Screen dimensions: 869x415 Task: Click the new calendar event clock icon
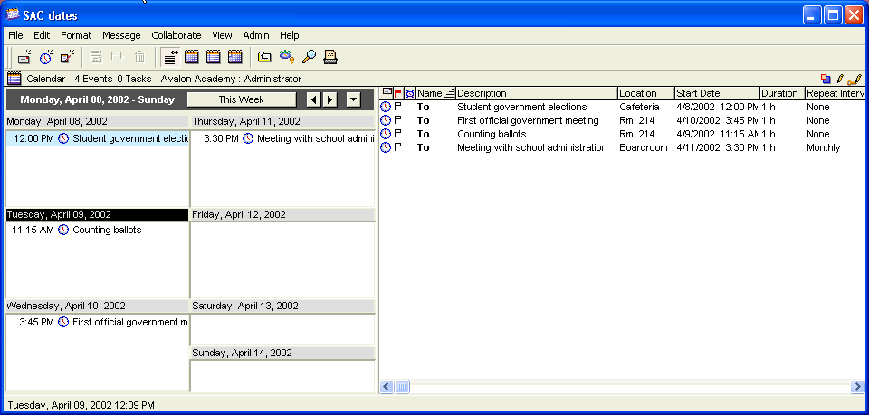(45, 57)
